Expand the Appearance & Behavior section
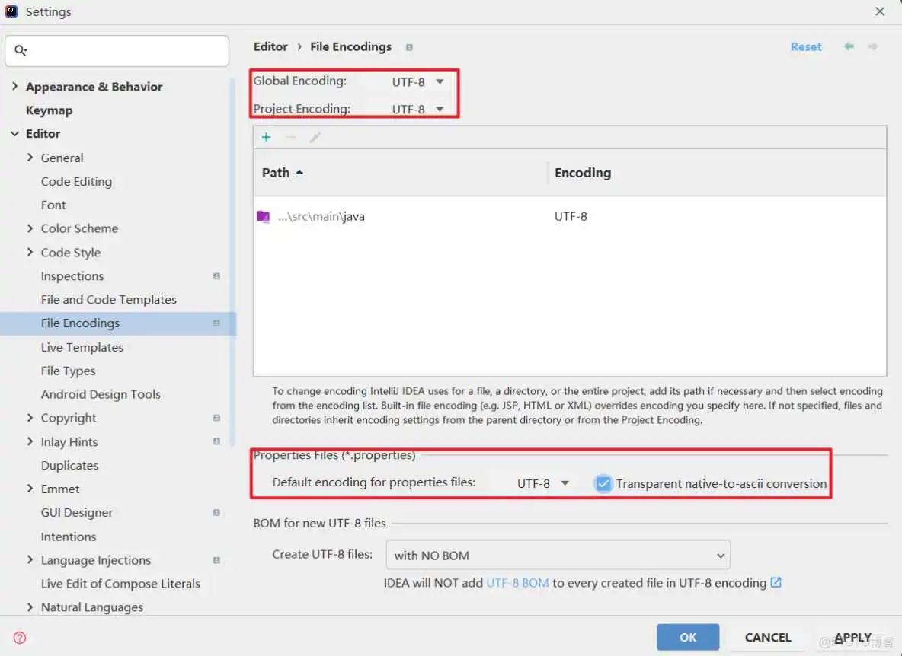 click(x=15, y=87)
